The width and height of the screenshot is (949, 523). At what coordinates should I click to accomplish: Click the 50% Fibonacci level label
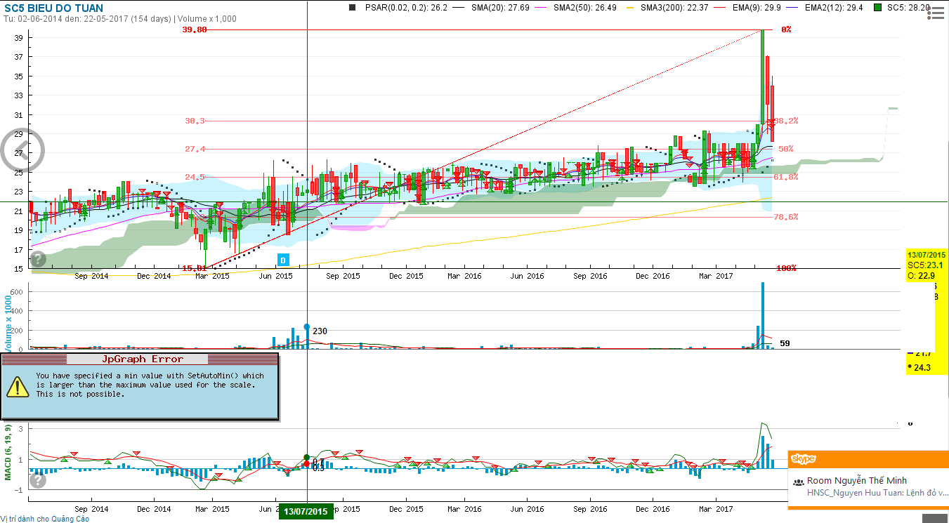(x=785, y=149)
